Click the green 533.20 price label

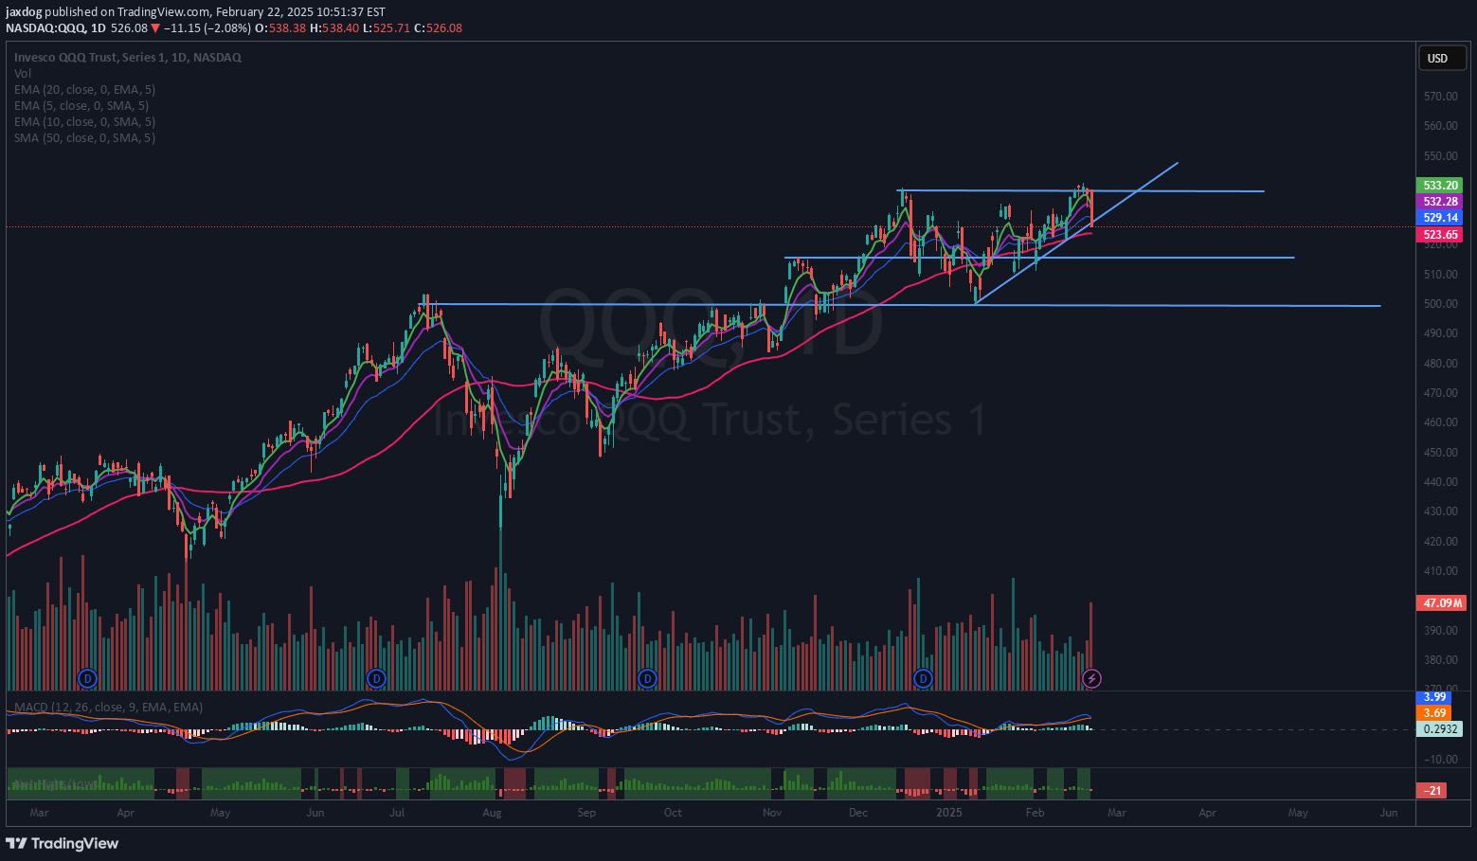tap(1439, 186)
